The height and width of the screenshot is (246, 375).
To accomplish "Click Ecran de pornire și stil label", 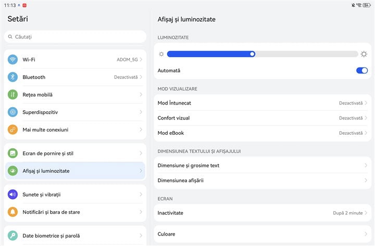I will [48, 153].
